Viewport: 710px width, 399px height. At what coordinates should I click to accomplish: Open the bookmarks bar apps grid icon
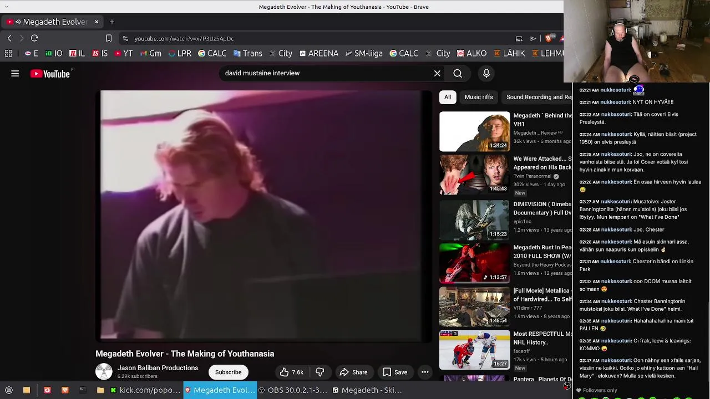[8, 53]
